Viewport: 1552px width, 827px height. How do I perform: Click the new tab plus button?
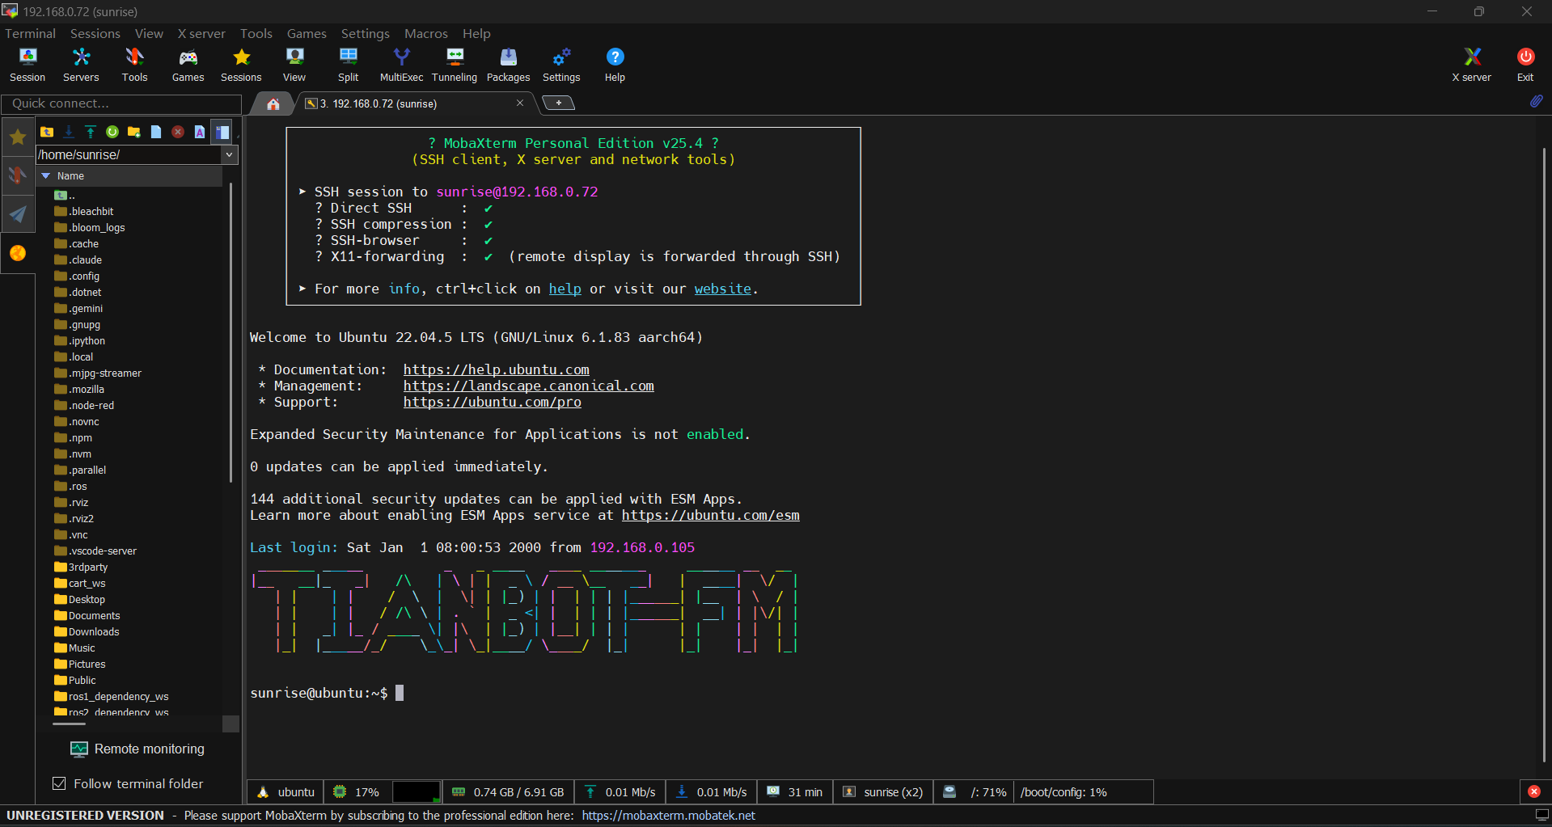[558, 103]
